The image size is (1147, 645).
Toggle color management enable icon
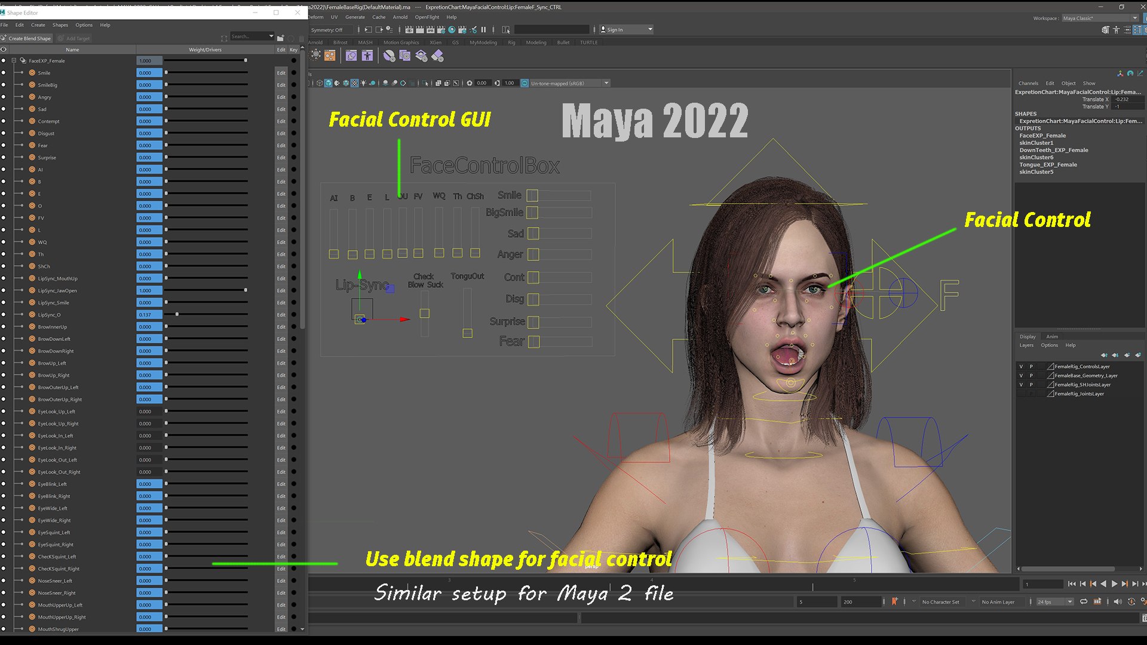tap(525, 83)
